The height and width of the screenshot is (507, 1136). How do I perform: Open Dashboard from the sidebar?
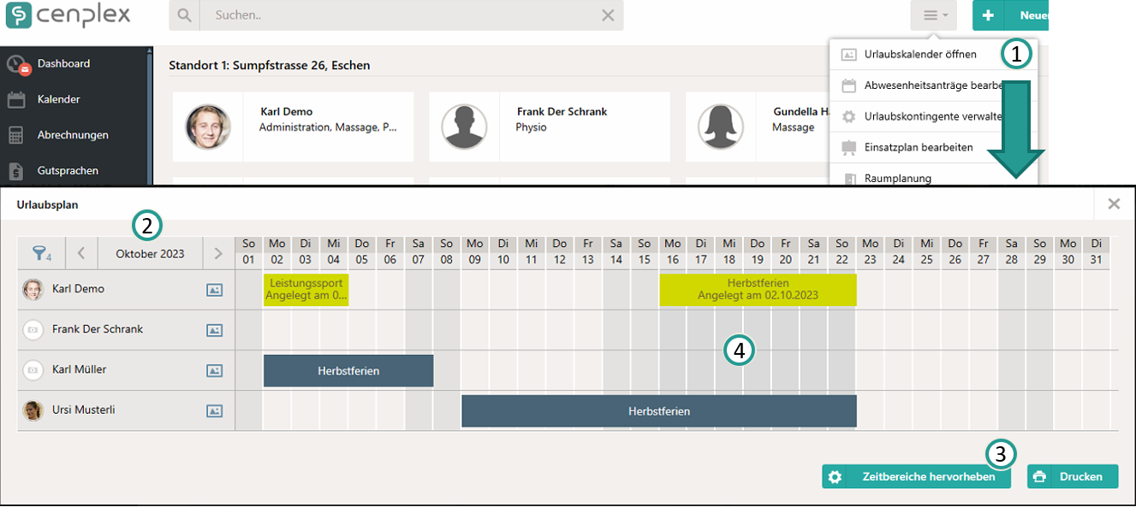pyautogui.click(x=63, y=64)
